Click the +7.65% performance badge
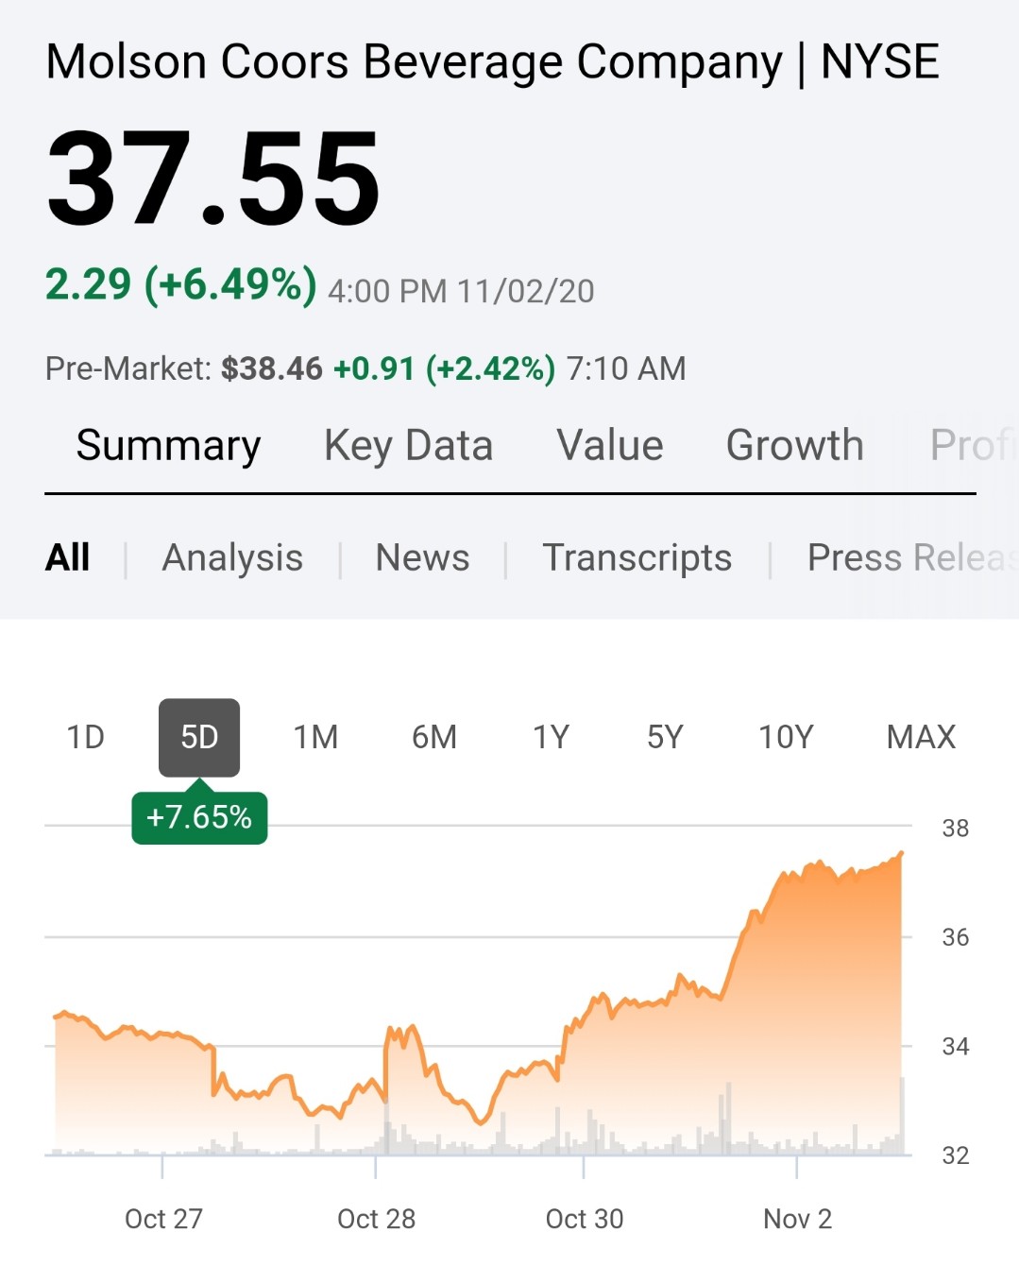Viewport: 1019px width, 1266px height. click(x=199, y=817)
